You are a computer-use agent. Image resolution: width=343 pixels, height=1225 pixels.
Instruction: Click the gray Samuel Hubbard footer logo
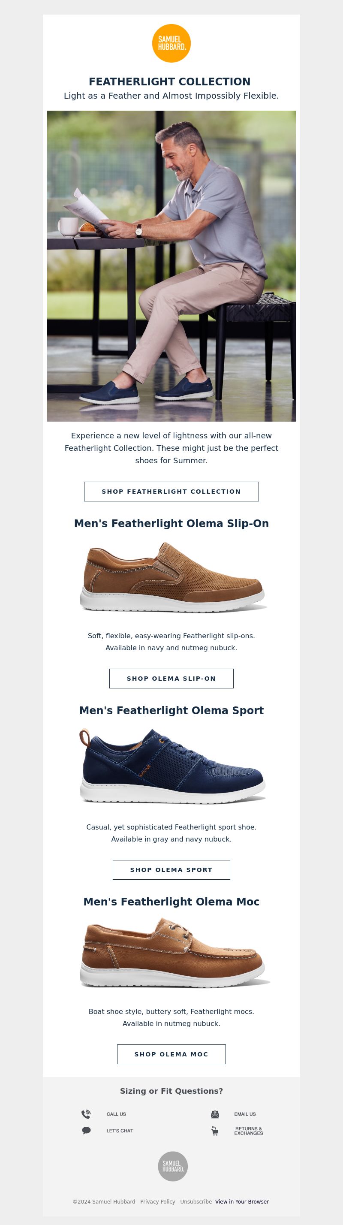pyautogui.click(x=173, y=1166)
